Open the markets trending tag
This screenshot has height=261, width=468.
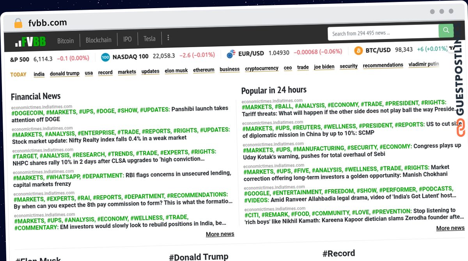127,72
